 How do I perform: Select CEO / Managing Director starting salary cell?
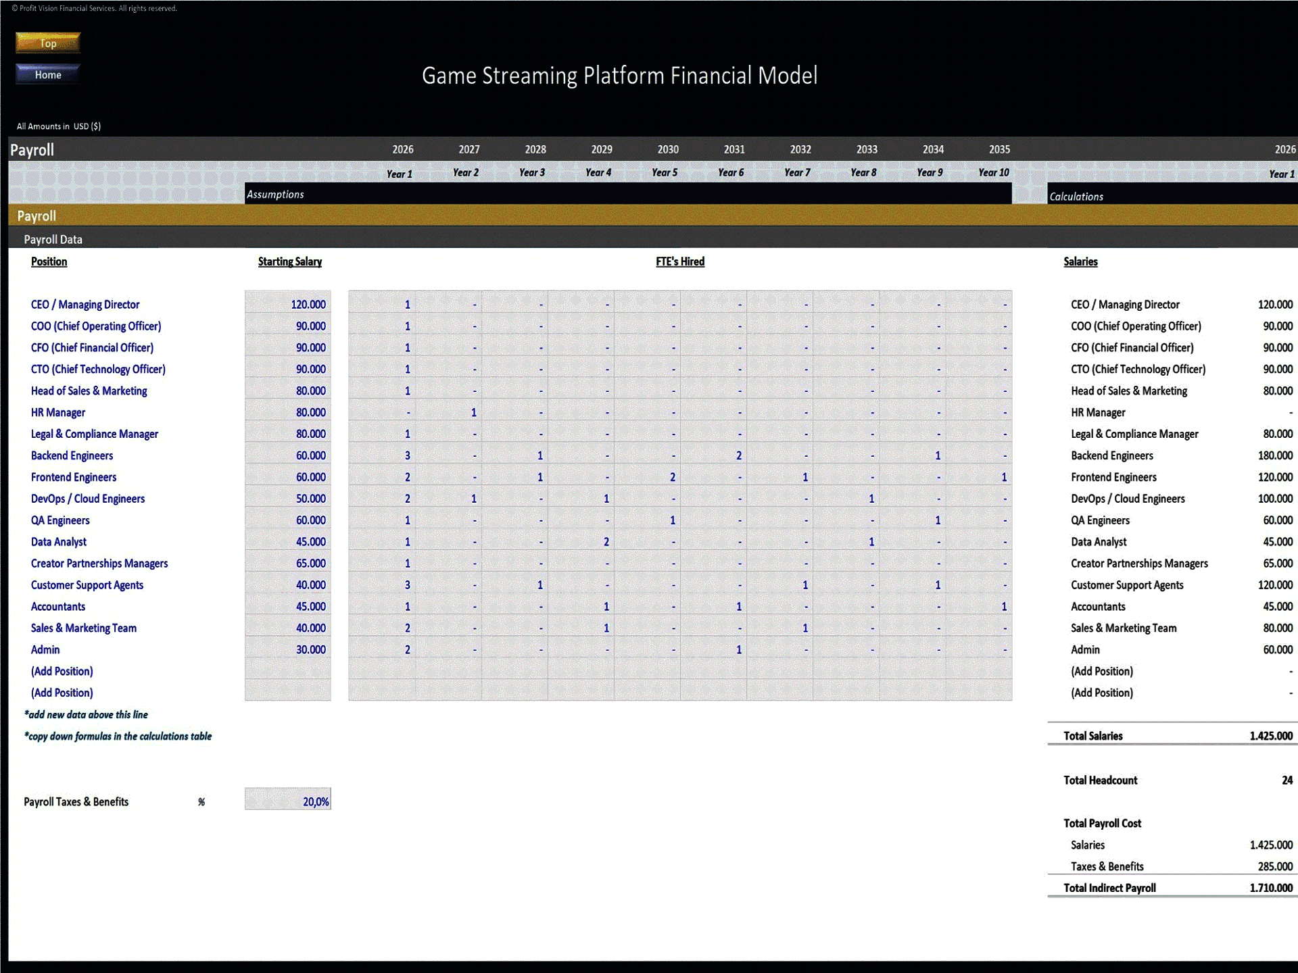288,305
